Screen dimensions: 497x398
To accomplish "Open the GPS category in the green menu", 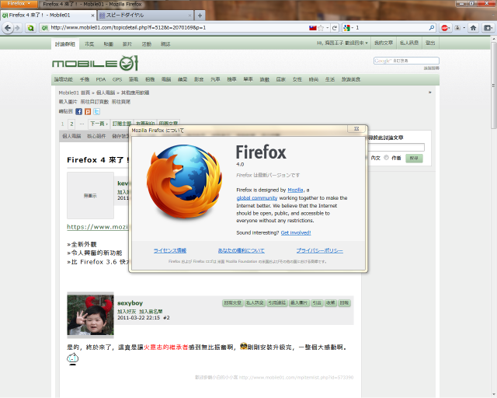I will [117, 79].
